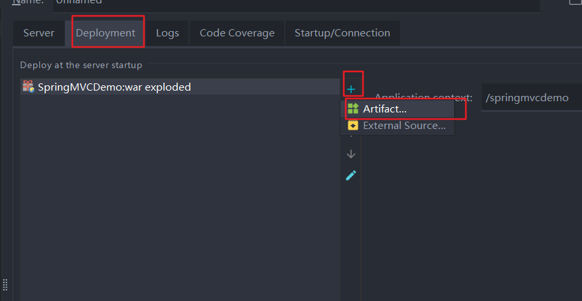This screenshot has height=301, width=582.
Task: Click the SpringMVCDemo war exploded gift icon
Action: point(28,87)
